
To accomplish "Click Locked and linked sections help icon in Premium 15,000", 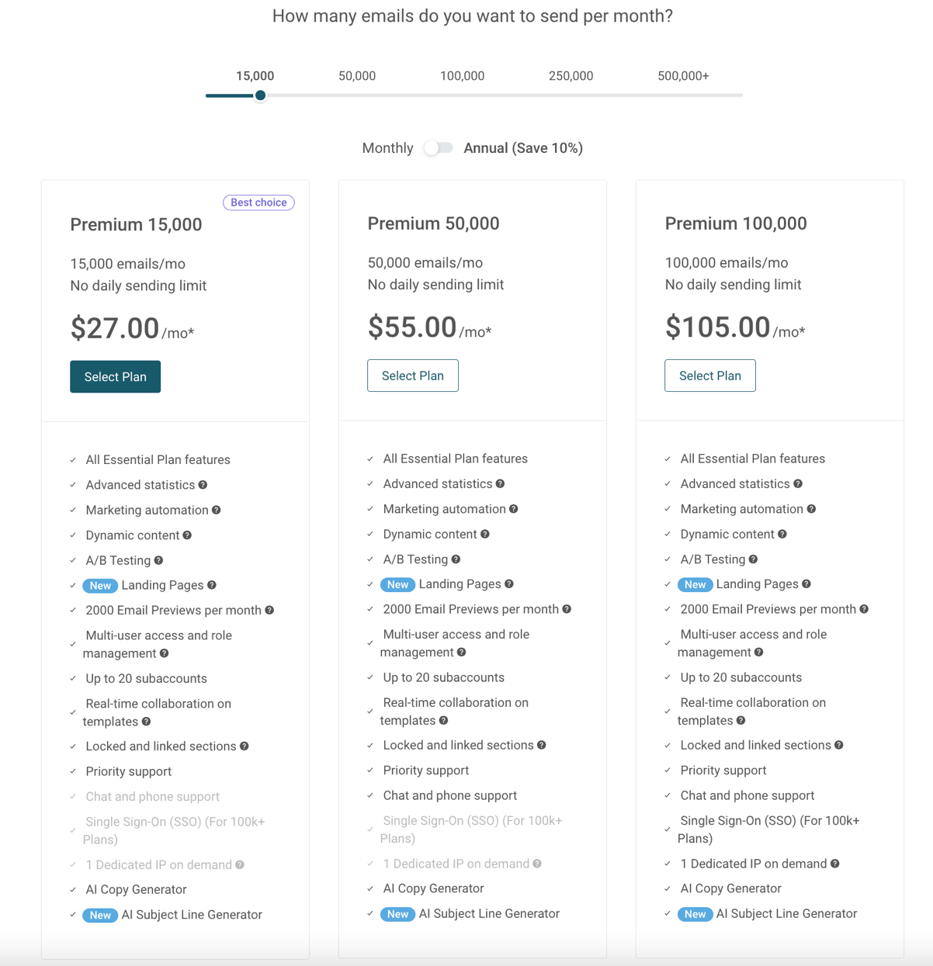I will 245,746.
